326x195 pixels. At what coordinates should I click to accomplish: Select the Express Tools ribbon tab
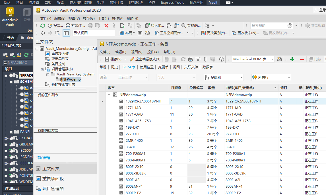172,3
